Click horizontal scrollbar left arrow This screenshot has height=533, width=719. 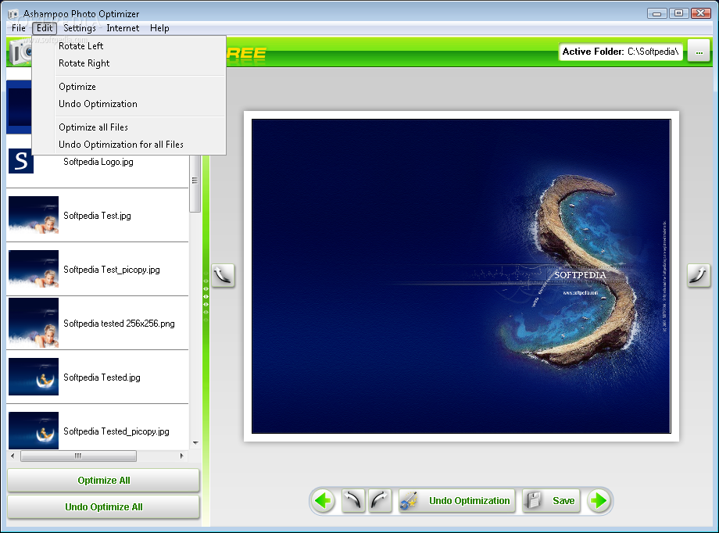click(x=13, y=456)
